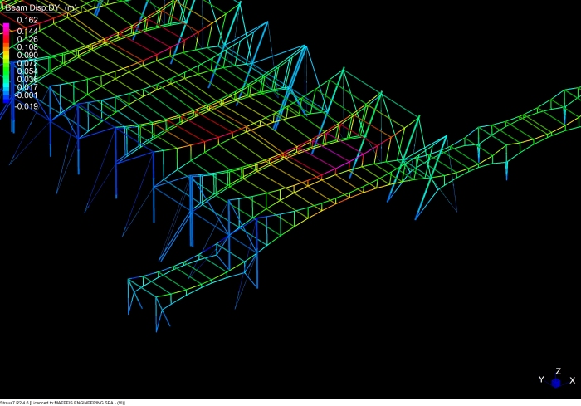Click the 0.126 legend value
The width and height of the screenshot is (581, 406).
27,39
